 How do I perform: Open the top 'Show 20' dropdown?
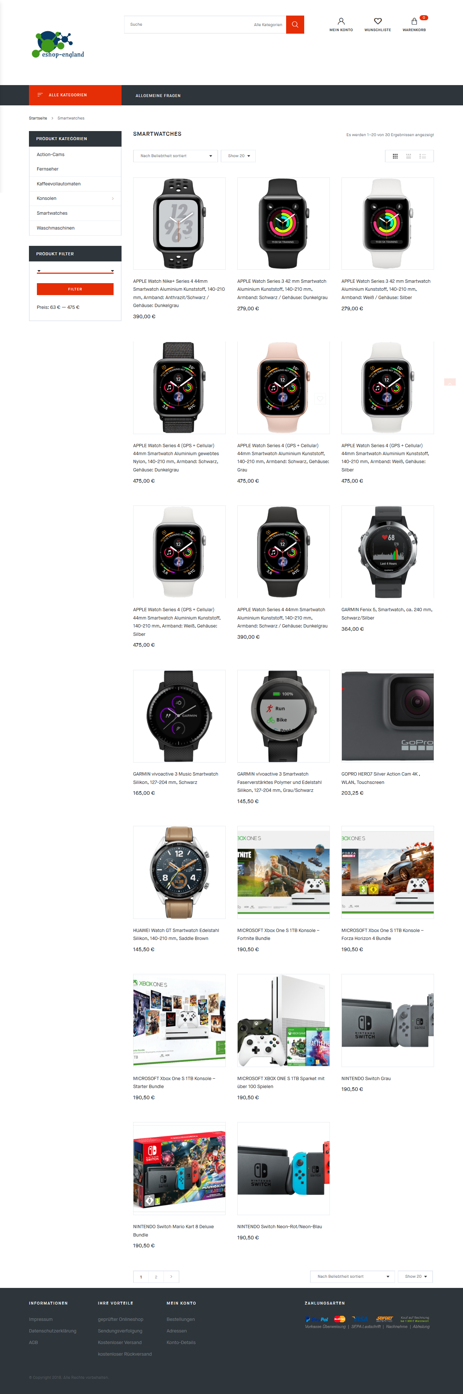click(238, 156)
